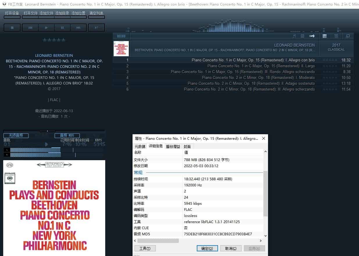Select the 音频 MD5 hash value

(x=218, y=234)
